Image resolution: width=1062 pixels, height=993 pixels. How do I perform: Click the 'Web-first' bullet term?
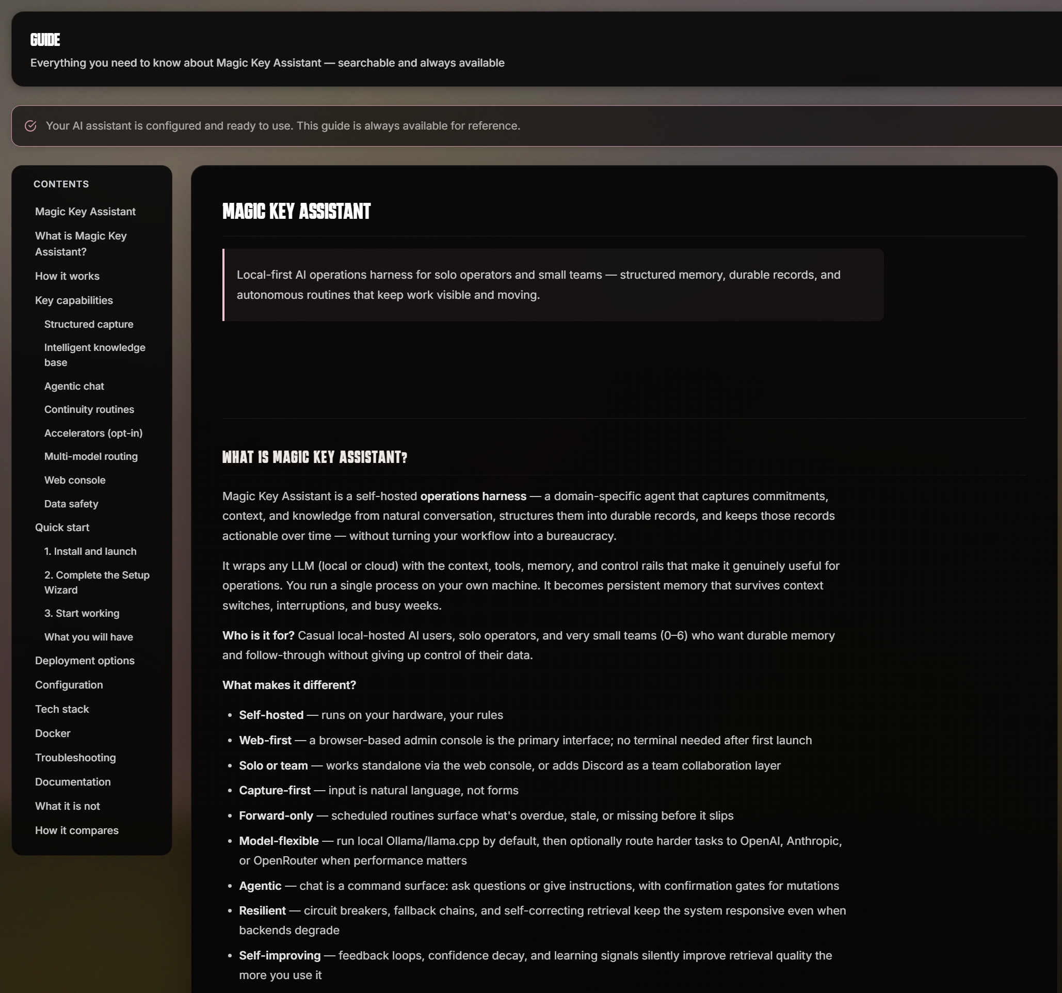[265, 740]
